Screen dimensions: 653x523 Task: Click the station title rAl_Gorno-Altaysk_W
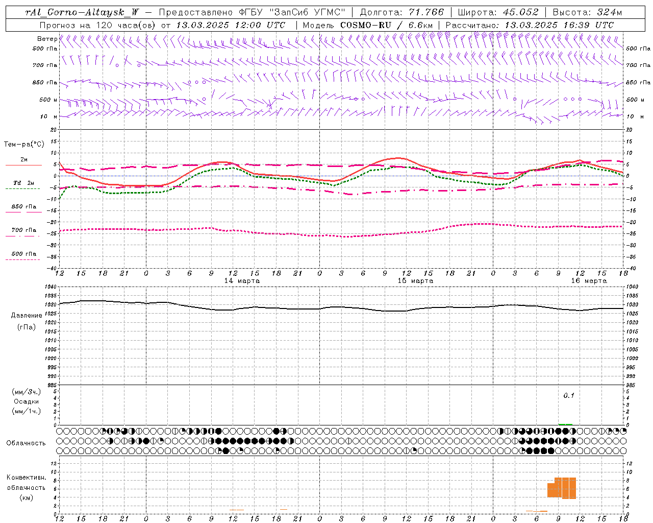coord(82,12)
